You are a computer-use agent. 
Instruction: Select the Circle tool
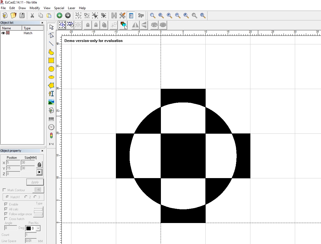(x=51, y=69)
